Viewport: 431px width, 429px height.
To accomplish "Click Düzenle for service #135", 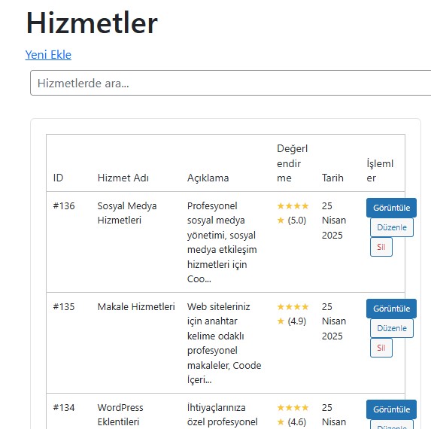I will click(391, 328).
